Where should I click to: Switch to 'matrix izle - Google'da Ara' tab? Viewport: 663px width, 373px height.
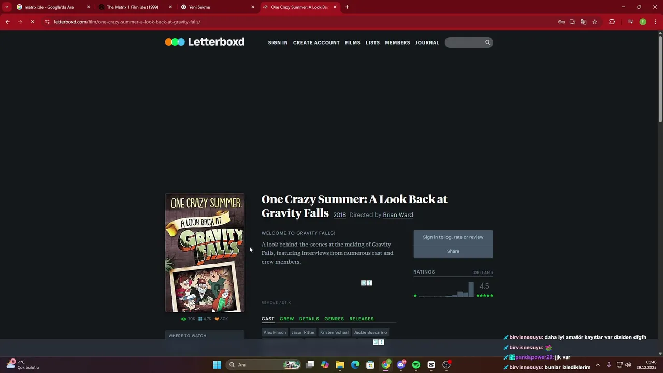click(49, 7)
